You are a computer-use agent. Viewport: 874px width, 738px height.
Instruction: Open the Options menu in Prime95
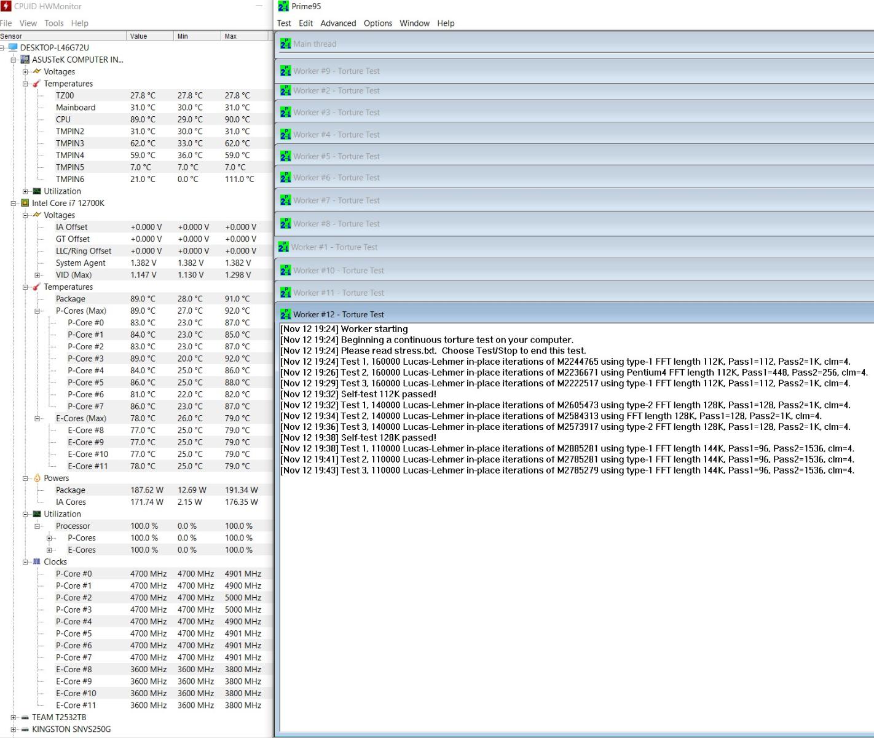[x=378, y=23]
